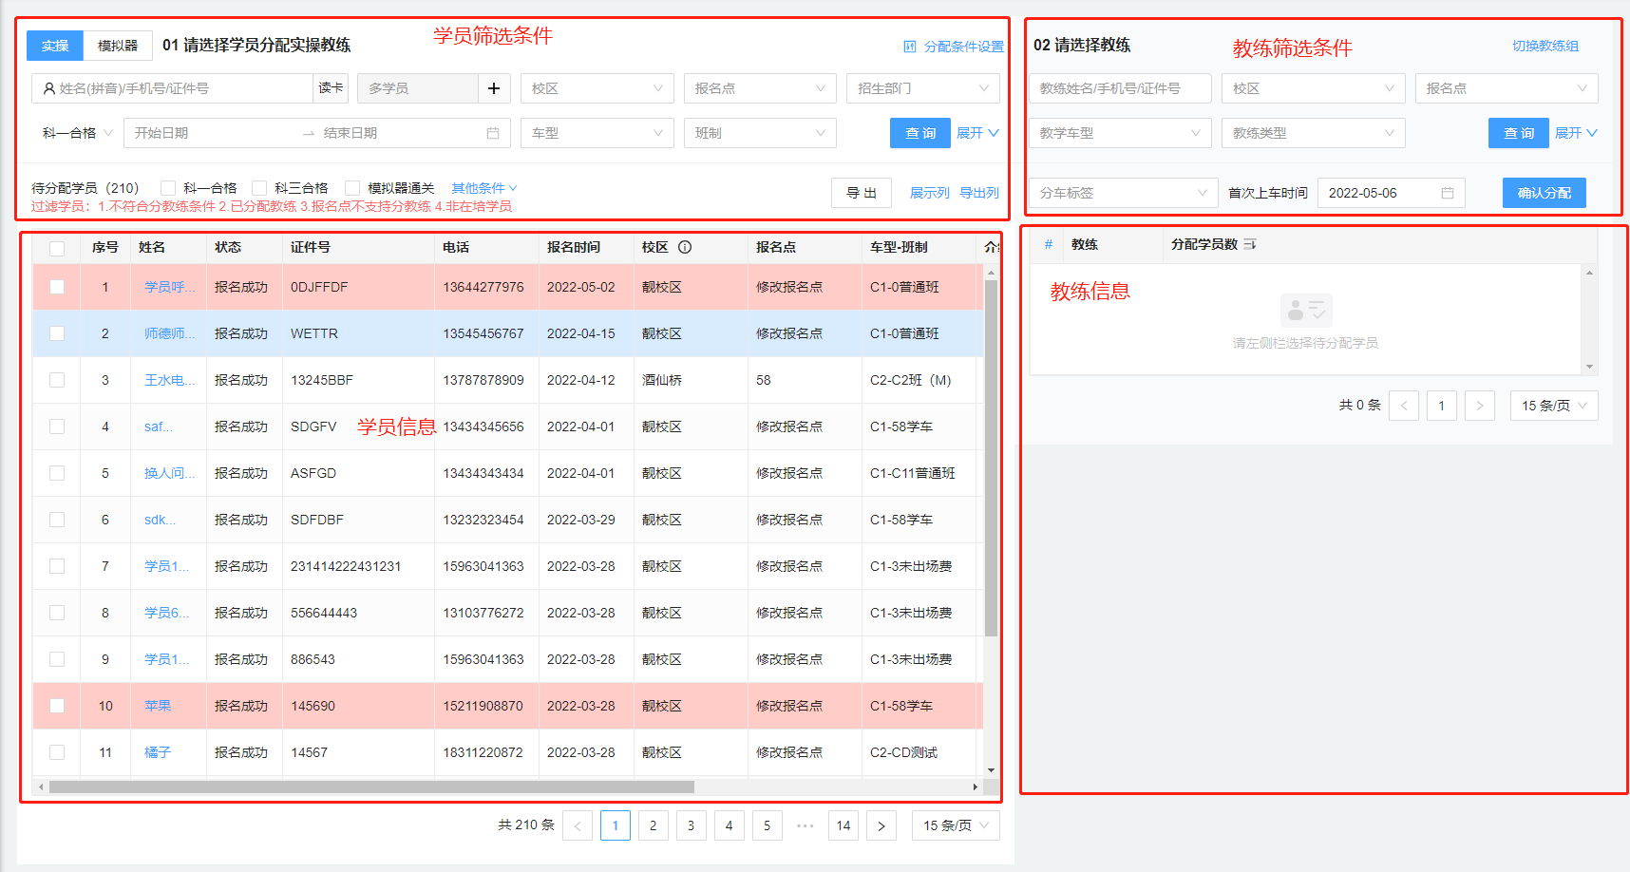Click the info icon next to 校区 column header
1630x872 pixels.
(x=685, y=247)
